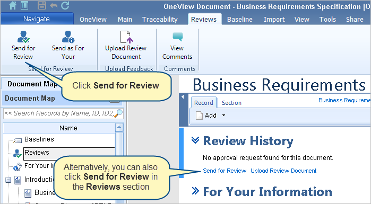
Task: Open the Import ribbon tab
Action: click(x=274, y=20)
